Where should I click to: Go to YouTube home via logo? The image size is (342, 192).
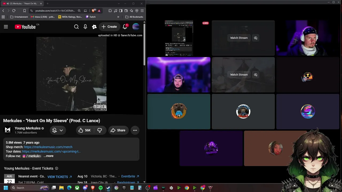[x=25, y=27]
